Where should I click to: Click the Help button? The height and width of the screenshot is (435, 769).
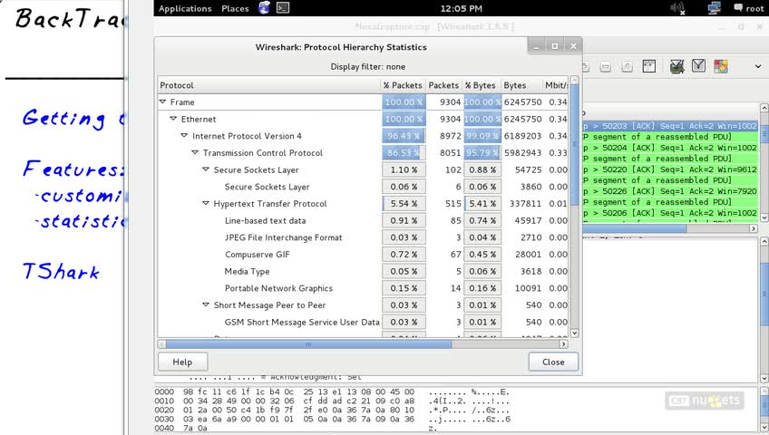(182, 362)
